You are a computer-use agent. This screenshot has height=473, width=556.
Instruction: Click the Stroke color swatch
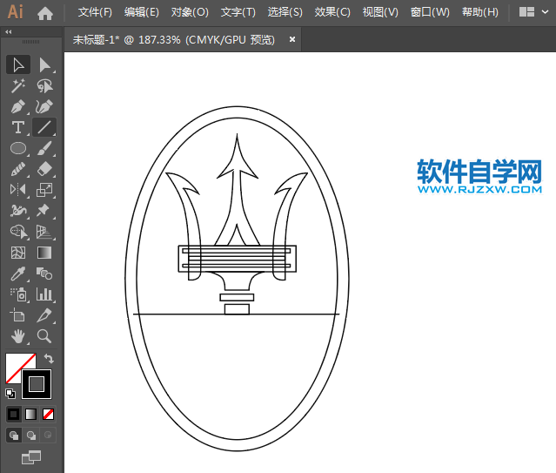[x=37, y=384]
